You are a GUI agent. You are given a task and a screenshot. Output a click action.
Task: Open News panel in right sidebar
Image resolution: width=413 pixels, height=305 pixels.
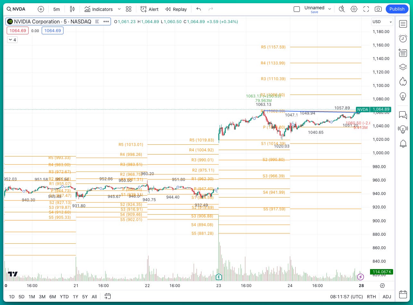point(403,53)
